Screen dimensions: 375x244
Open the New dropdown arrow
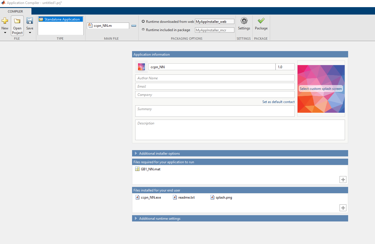(5, 33)
